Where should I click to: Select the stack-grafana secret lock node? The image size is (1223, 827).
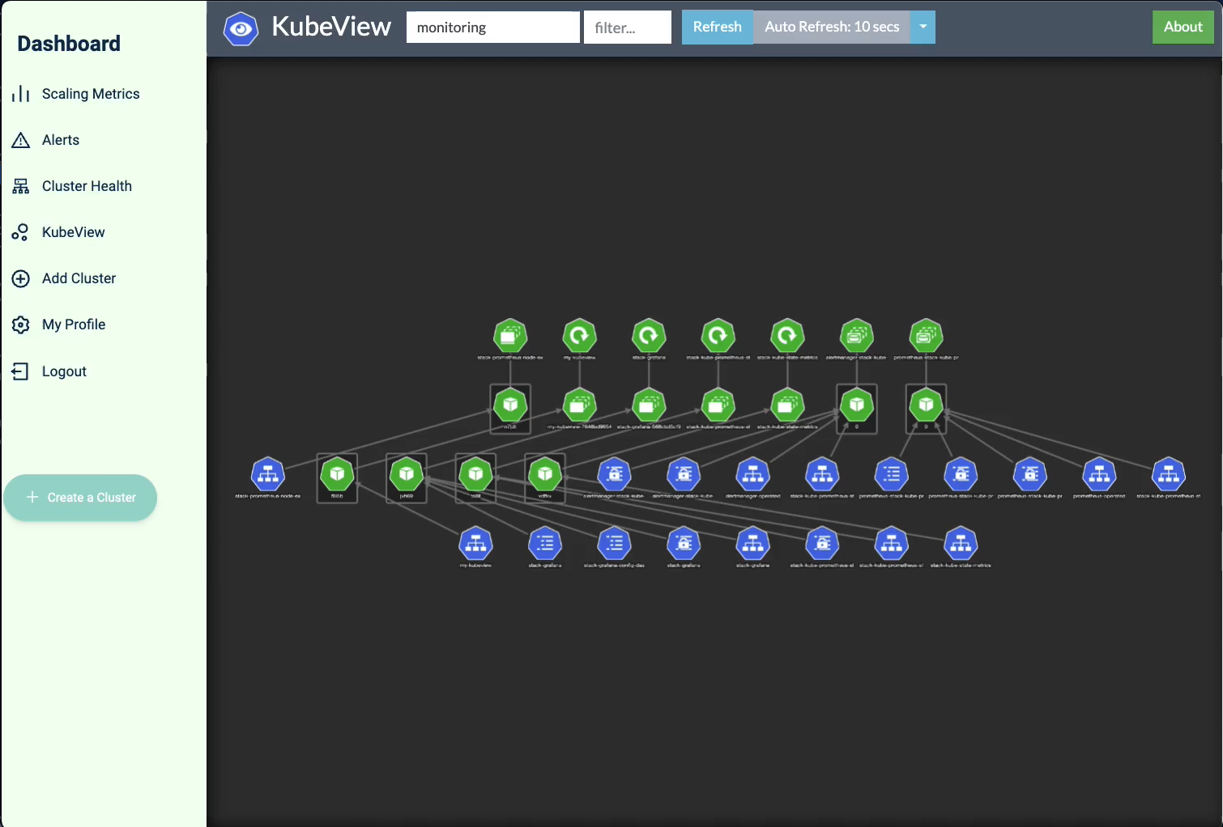684,544
